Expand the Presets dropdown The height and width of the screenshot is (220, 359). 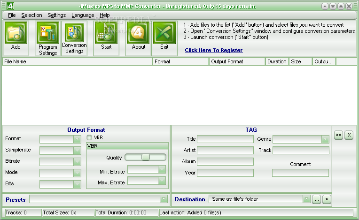point(164,199)
